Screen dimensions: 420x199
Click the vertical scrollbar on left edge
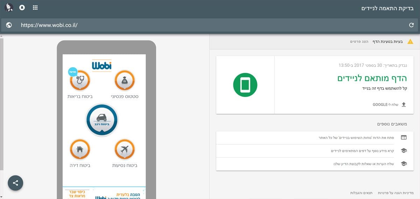pyautogui.click(x=2, y=105)
